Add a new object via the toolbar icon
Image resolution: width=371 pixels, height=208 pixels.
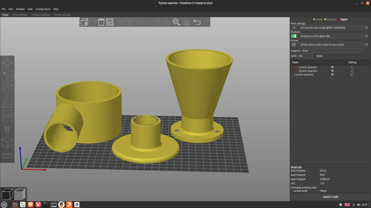pyautogui.click(x=84, y=22)
